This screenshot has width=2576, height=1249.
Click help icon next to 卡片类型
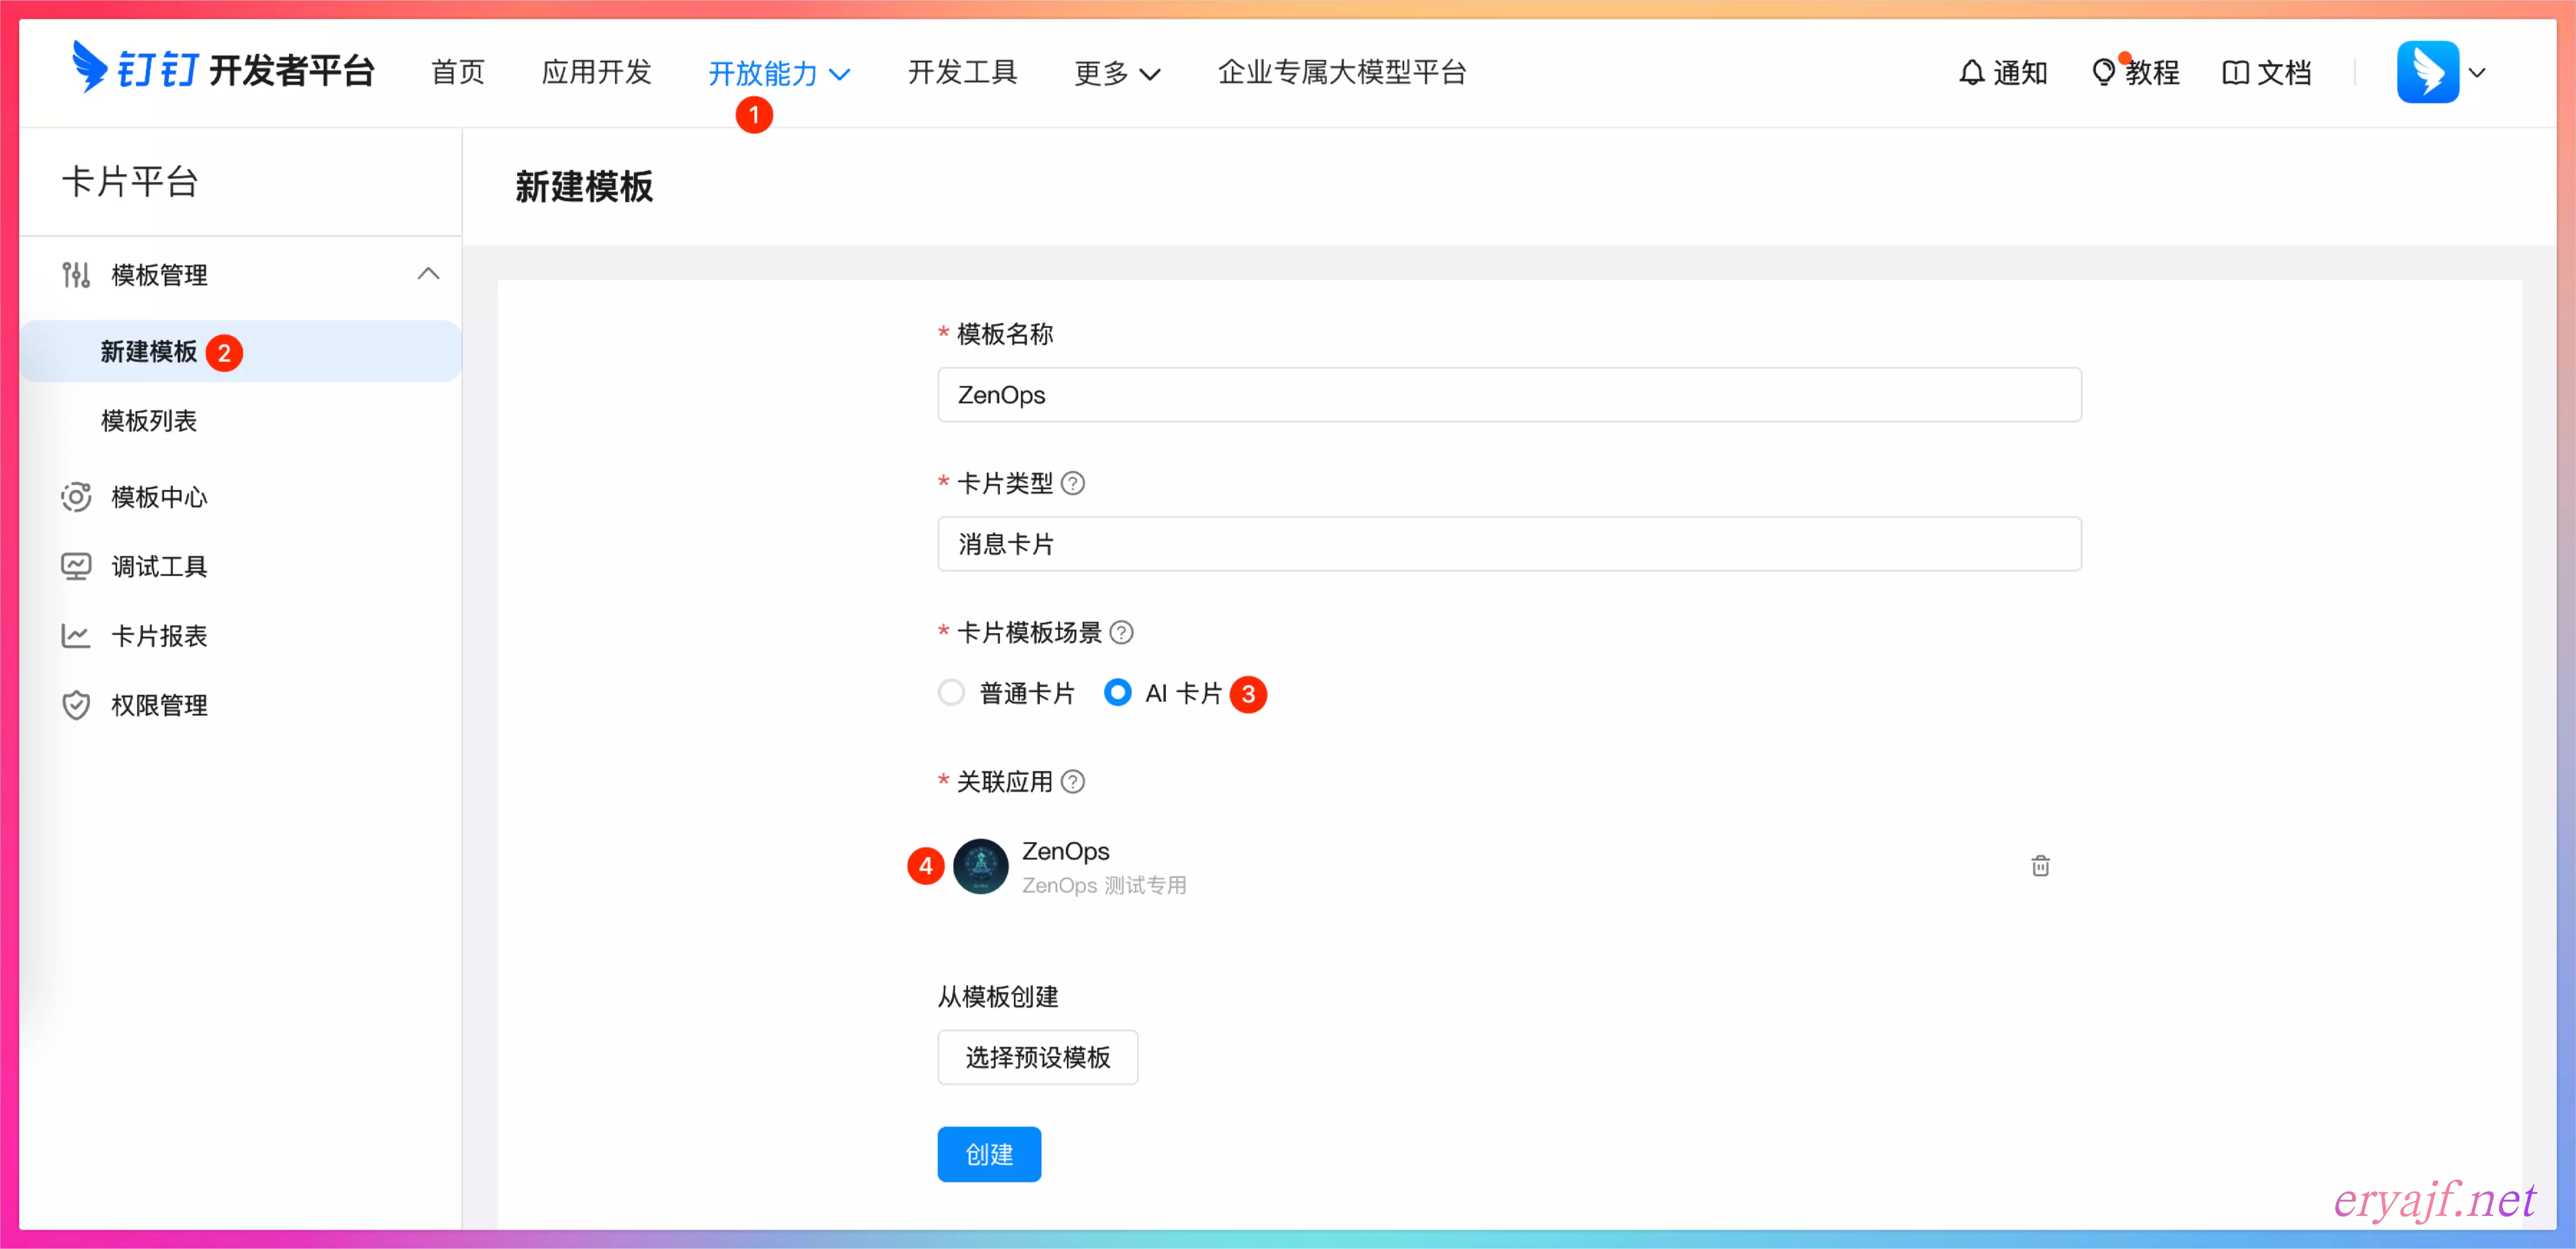[1073, 484]
